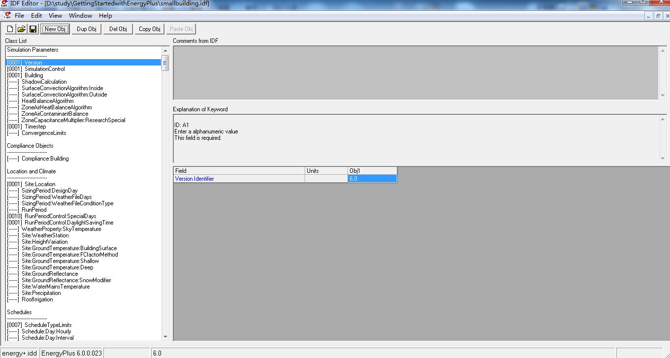Open the Help menu
Screen dimensions: 670x358
(105, 16)
